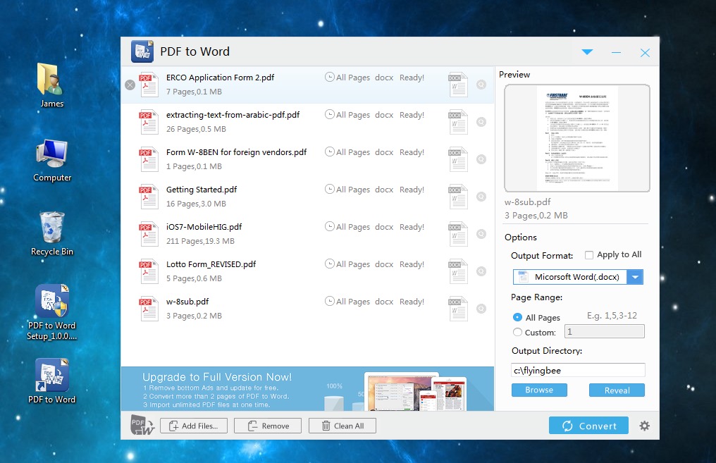This screenshot has height=463, width=716.
Task: Click the docx label for Lotto Form_REVISED.pdf
Action: click(x=384, y=264)
